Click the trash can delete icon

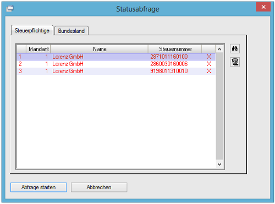(235, 62)
